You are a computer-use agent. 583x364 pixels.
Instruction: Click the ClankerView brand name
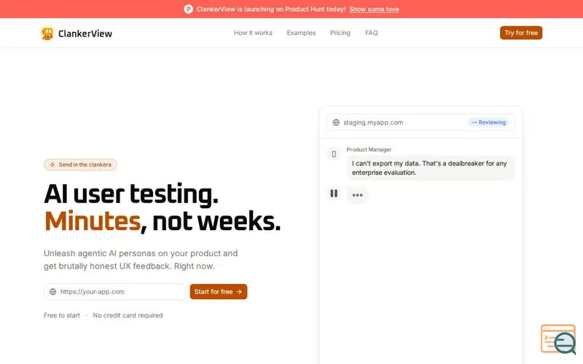click(x=85, y=33)
